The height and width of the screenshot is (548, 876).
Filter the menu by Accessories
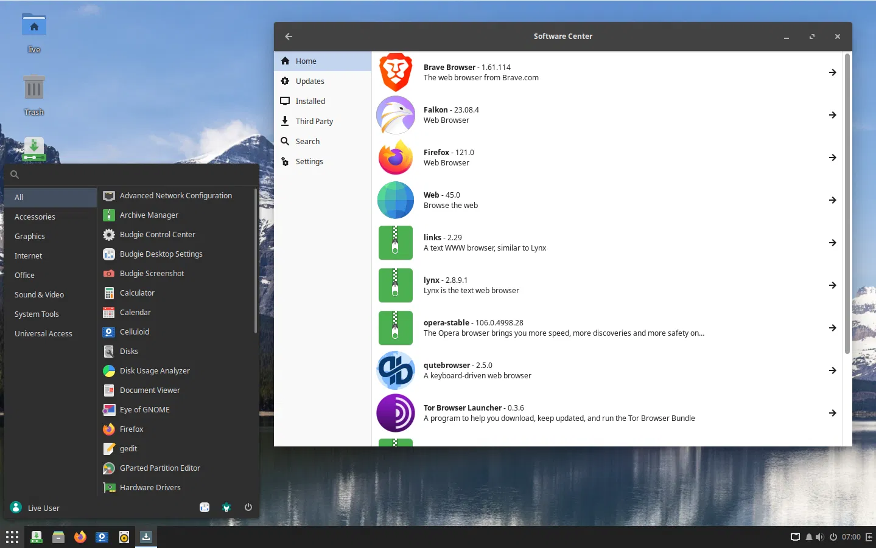click(x=51, y=217)
